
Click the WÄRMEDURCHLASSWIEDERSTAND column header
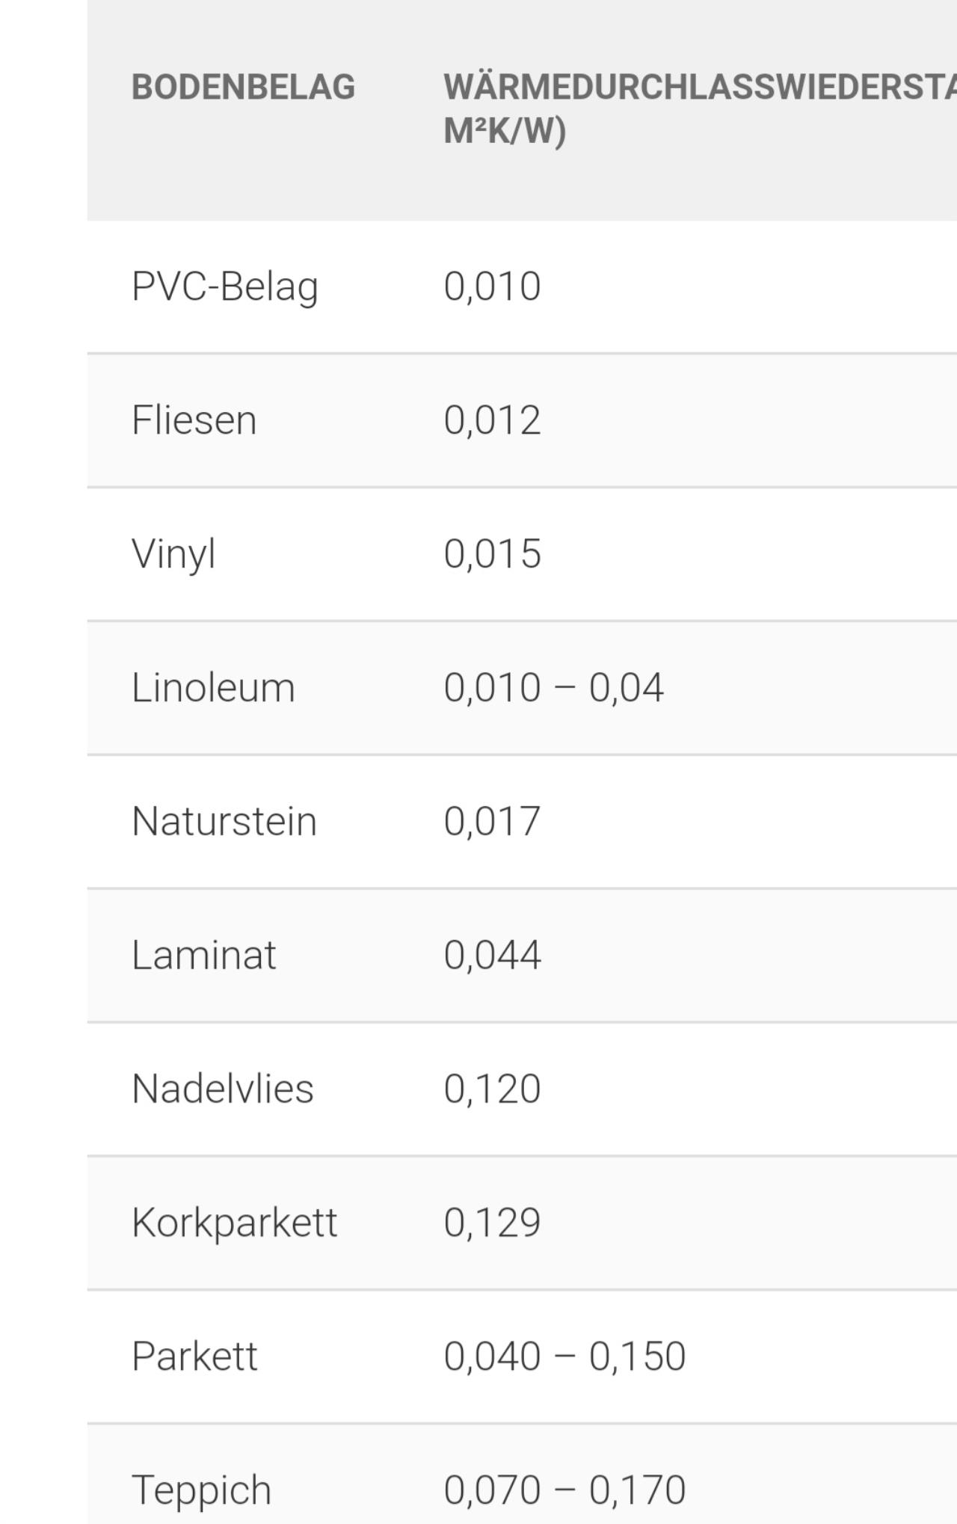[700, 108]
